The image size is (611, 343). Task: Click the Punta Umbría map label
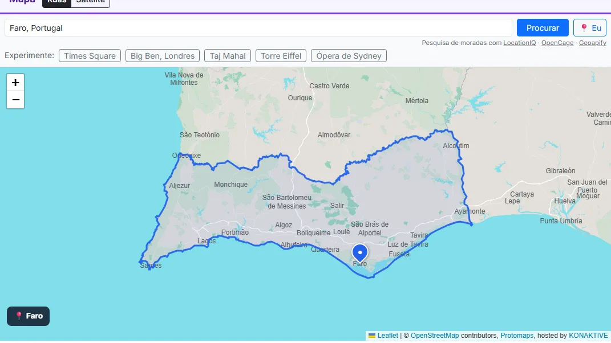pos(561,221)
